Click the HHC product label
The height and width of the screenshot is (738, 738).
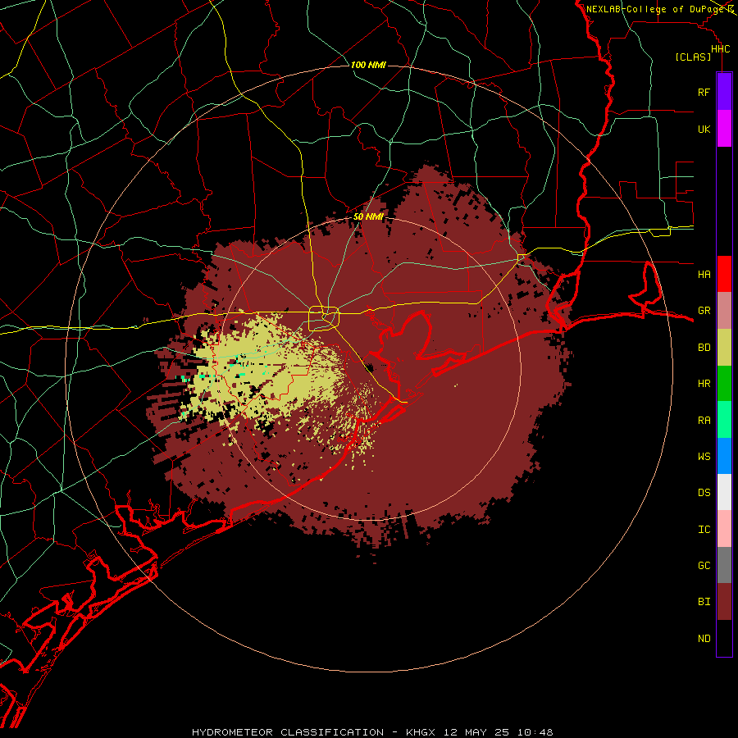pyautogui.click(x=720, y=49)
